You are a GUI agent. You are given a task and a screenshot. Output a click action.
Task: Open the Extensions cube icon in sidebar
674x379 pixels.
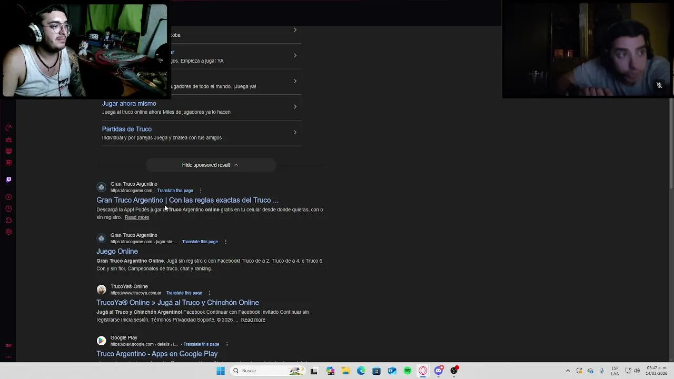(x=8, y=220)
